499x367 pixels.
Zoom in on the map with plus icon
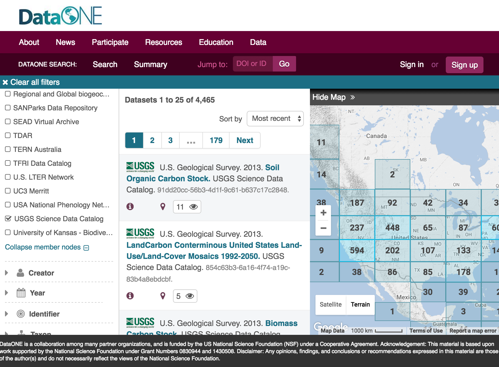(323, 213)
